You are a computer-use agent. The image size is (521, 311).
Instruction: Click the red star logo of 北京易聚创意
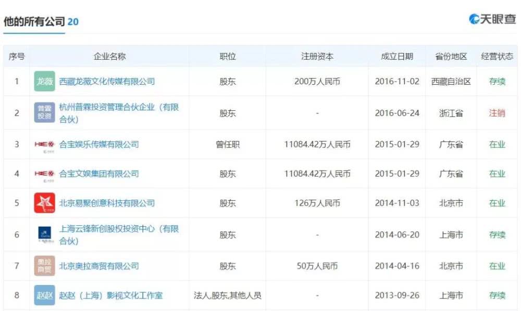[44, 203]
